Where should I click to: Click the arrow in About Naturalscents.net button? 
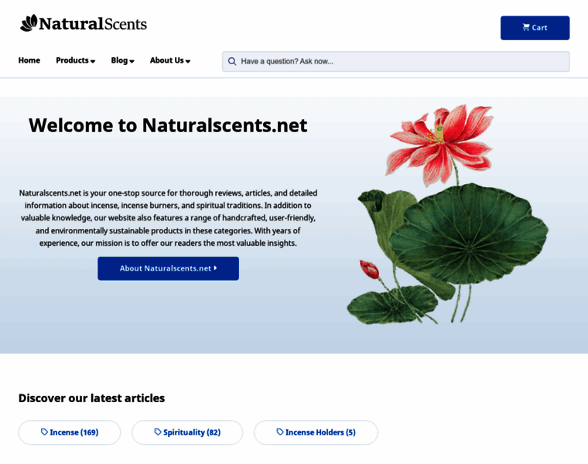point(215,268)
